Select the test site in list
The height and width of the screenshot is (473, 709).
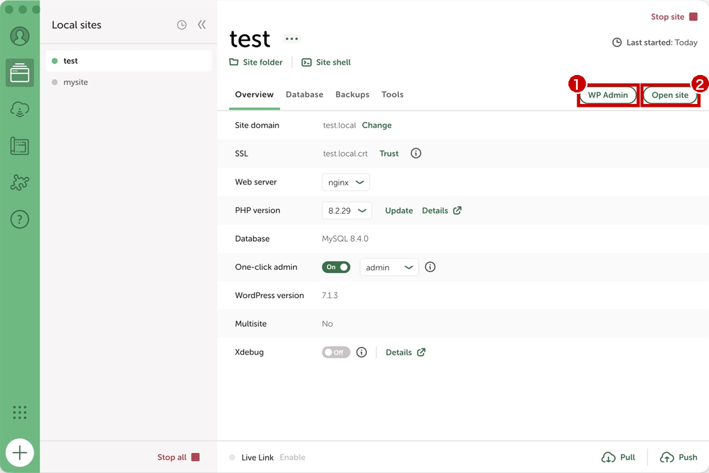point(129,61)
